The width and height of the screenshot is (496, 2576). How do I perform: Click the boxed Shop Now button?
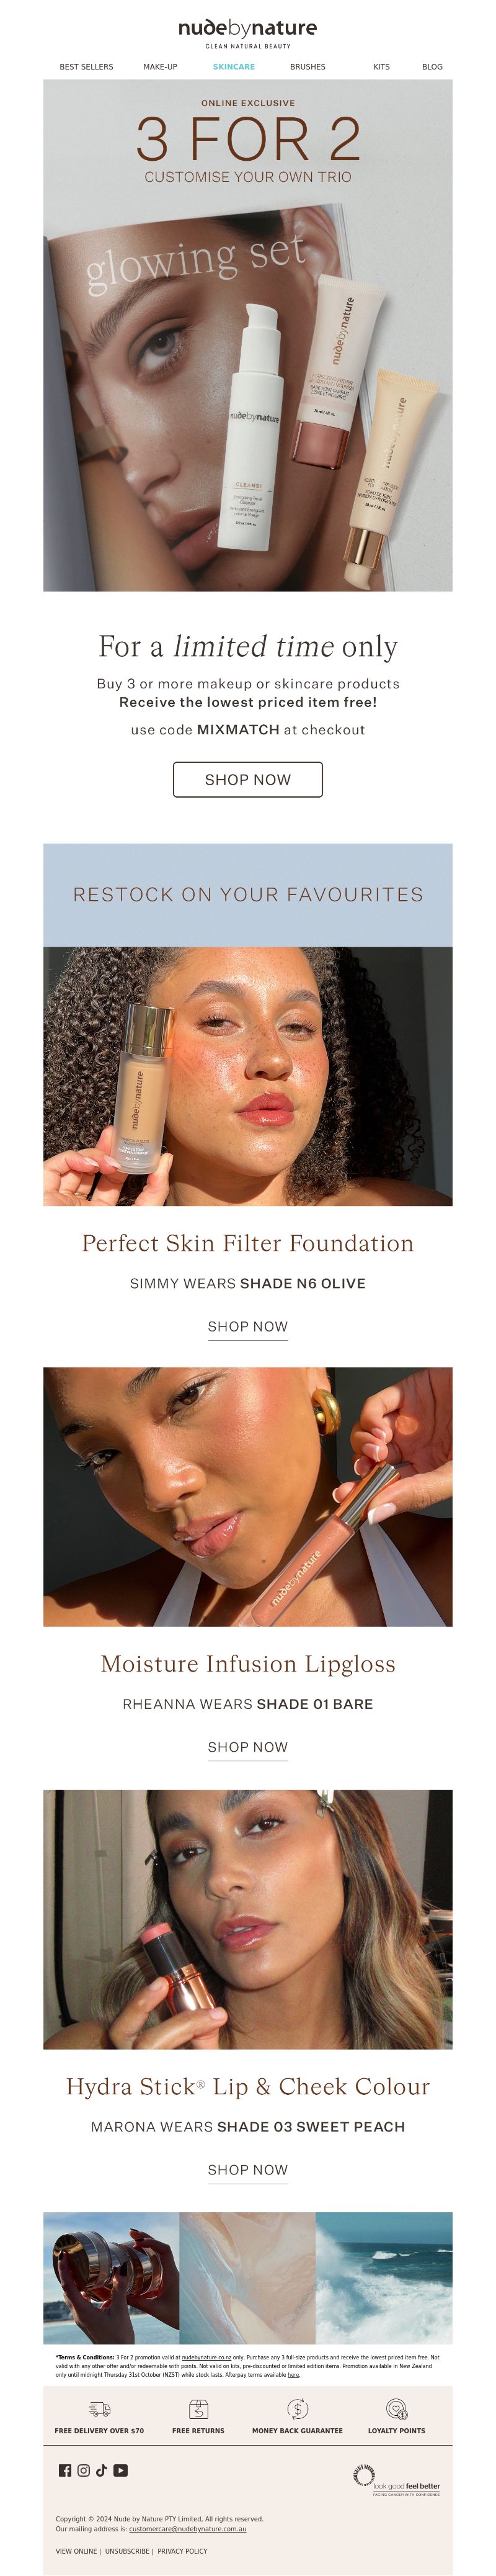[x=247, y=779]
